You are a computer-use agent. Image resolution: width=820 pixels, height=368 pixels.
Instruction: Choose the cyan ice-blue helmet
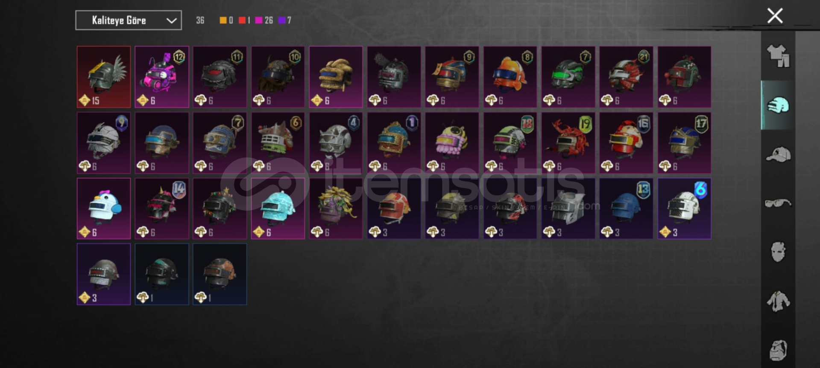tap(278, 209)
